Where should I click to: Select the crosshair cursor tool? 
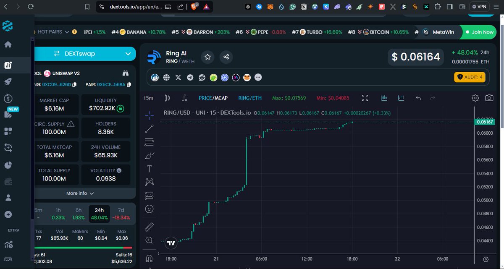point(149,115)
